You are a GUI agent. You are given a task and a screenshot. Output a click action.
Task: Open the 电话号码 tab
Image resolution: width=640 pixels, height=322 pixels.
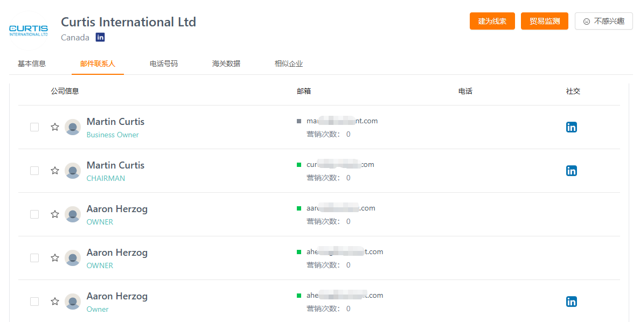(164, 64)
